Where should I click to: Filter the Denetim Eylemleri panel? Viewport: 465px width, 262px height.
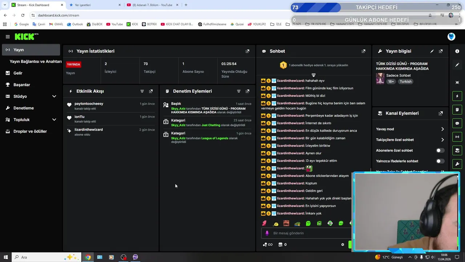pyautogui.click(x=239, y=91)
